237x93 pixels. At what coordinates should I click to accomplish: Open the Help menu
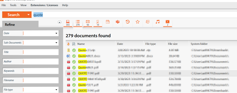click(65, 5)
